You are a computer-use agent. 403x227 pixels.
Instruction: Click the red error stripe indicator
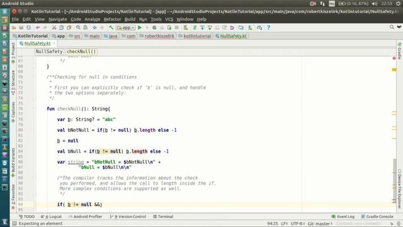pos(394,58)
